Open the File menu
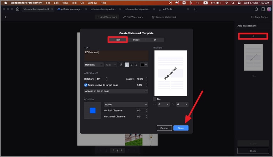Viewport: 273px width, 157px height. point(48,3)
